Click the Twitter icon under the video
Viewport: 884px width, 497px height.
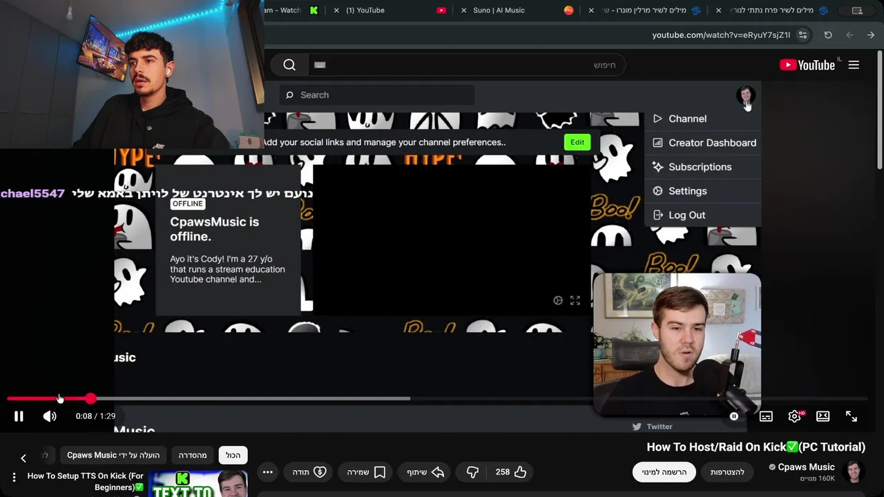point(637,427)
